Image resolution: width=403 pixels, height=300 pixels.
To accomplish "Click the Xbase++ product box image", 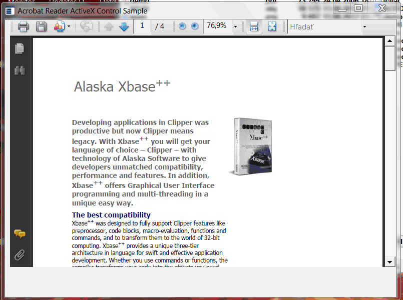I will point(250,146).
